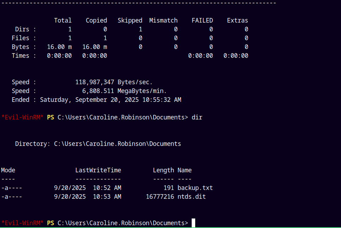
Task: Click the Ended timestamp Saturday, September 20
Action: pyautogui.click(x=110, y=100)
